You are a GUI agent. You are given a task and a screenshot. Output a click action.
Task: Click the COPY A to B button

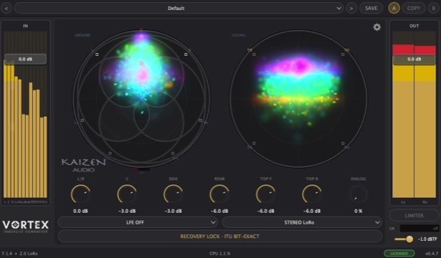click(x=414, y=8)
